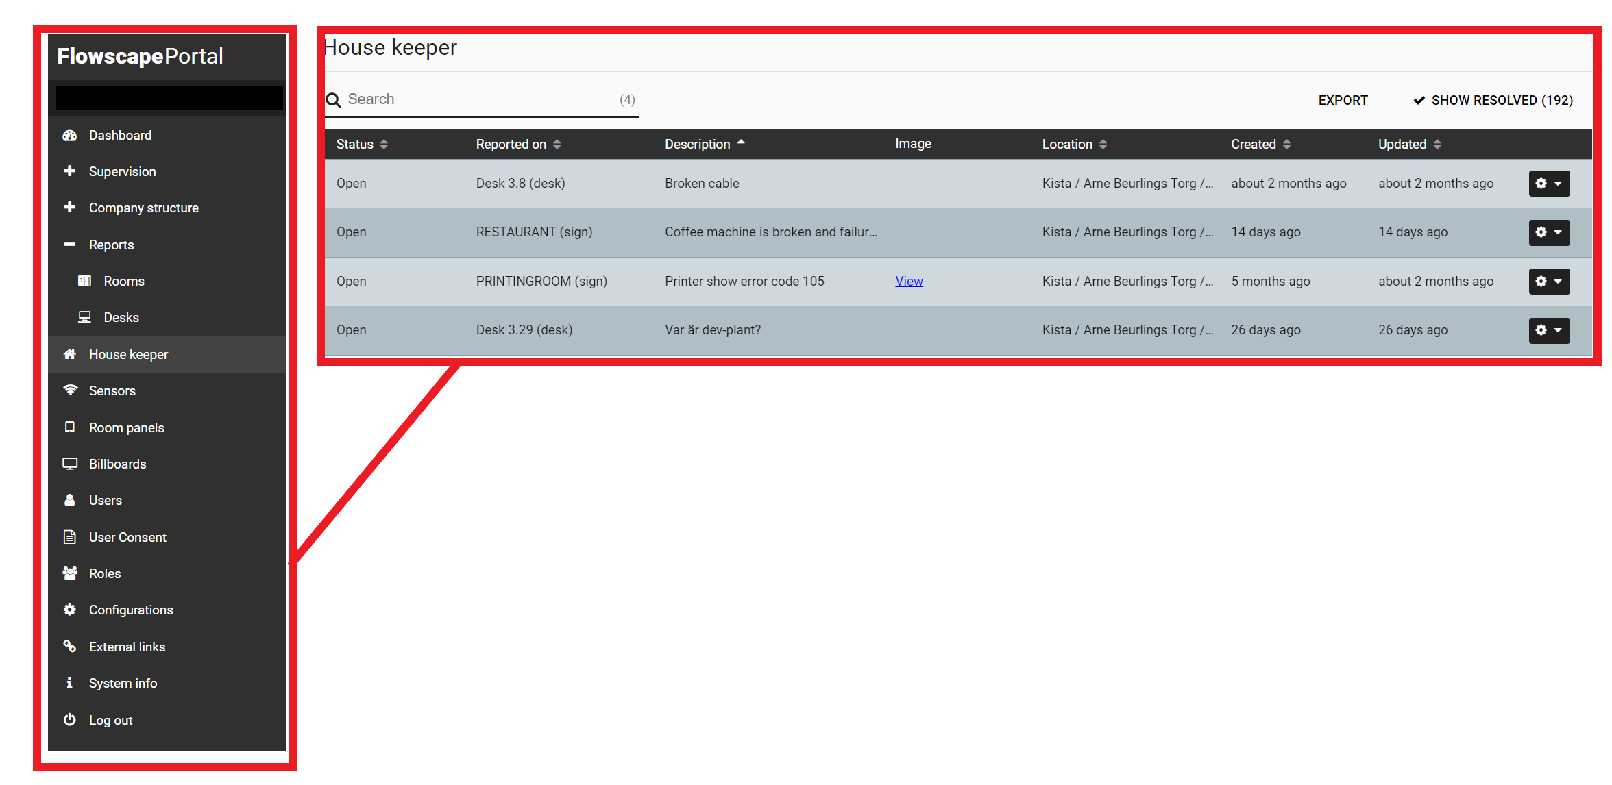
Task: Click 'Printer show error code 105' description
Action: point(744,282)
